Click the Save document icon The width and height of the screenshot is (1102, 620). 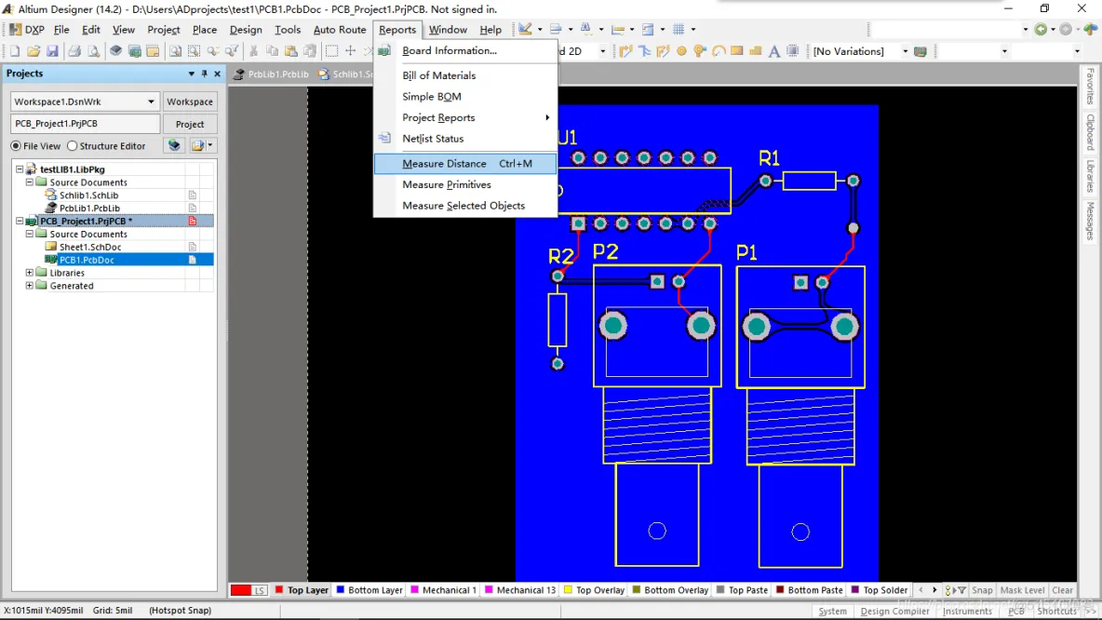coord(52,50)
